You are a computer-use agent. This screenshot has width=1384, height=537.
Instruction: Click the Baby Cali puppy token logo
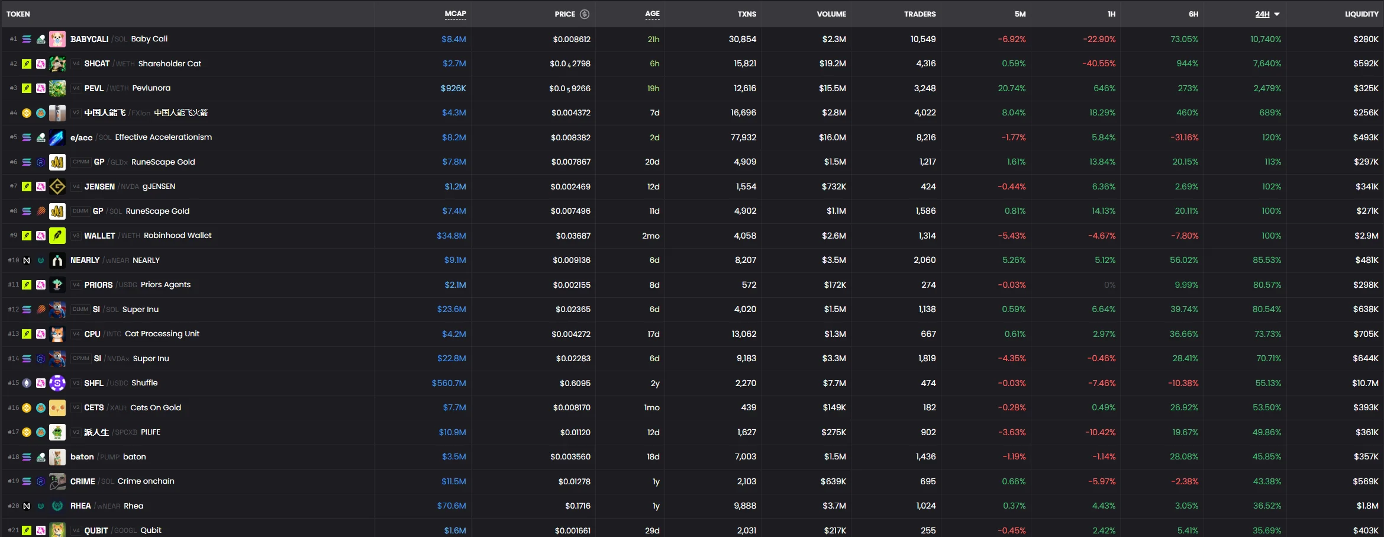[x=57, y=39]
